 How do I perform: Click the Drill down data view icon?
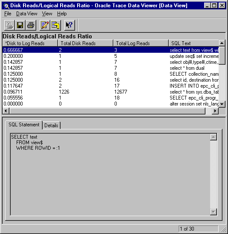55,25
